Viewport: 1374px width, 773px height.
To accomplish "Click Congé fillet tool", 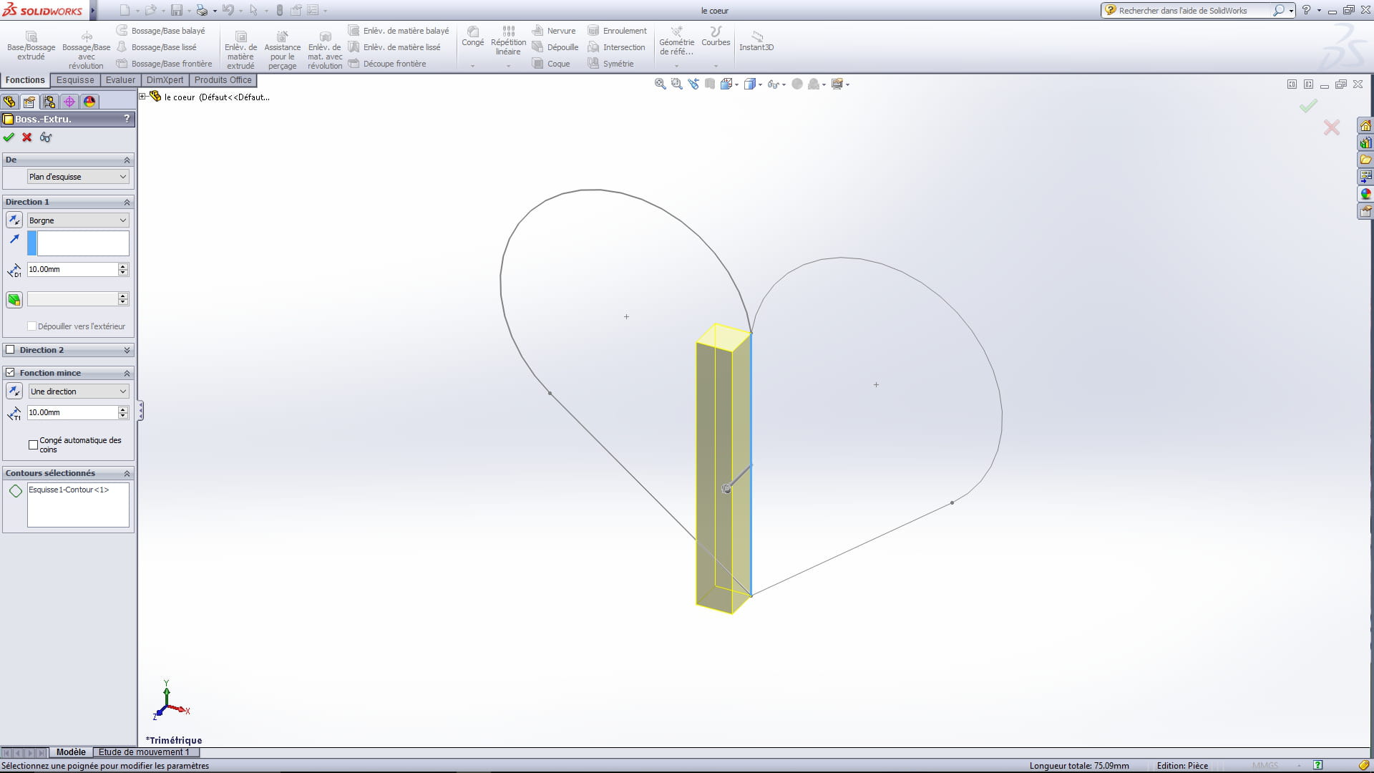I will pyautogui.click(x=473, y=37).
